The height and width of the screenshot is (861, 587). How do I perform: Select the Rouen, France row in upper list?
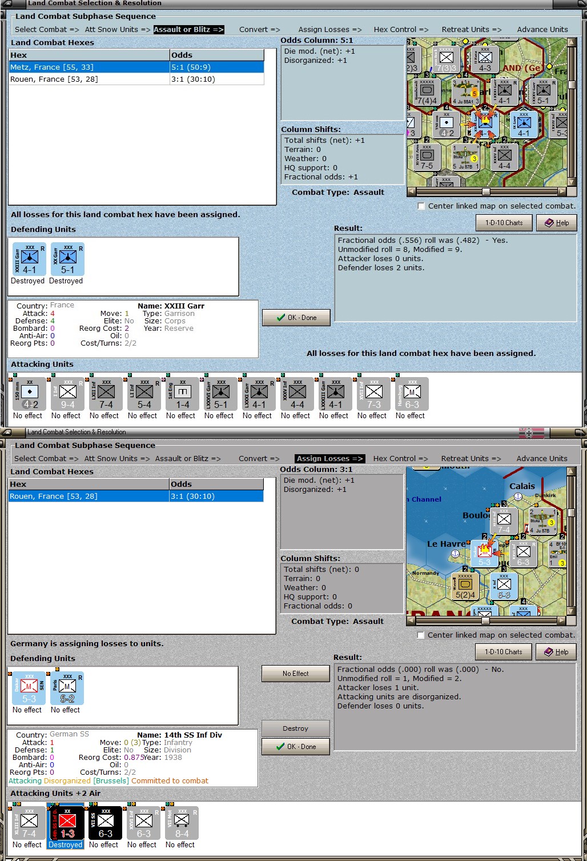pos(136,79)
